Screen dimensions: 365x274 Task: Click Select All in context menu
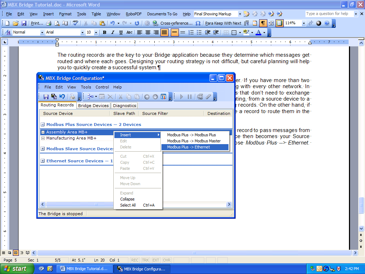[128, 205]
